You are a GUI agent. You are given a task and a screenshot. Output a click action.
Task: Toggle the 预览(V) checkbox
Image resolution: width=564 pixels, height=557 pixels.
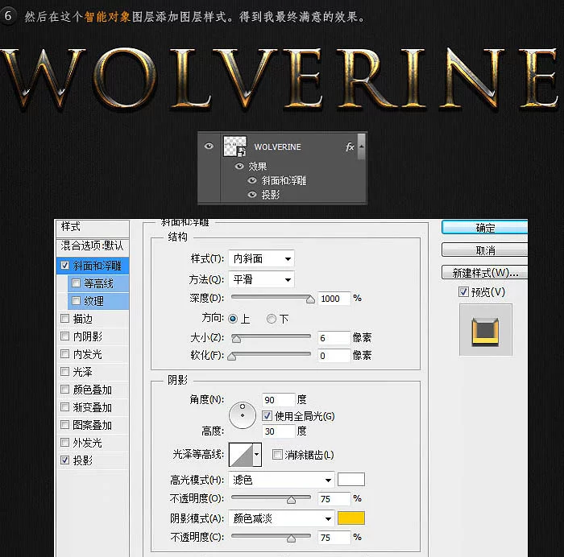(463, 291)
